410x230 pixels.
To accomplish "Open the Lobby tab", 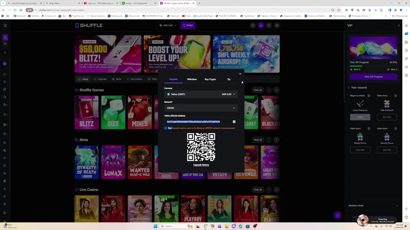I will pyautogui.click(x=83, y=79).
